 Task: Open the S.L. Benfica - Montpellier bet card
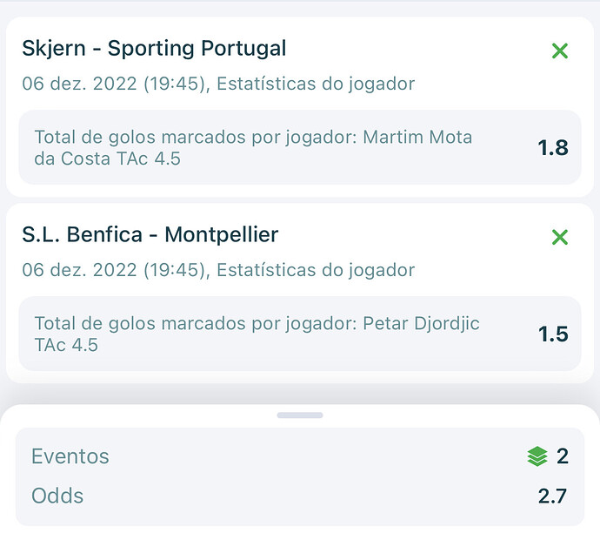point(300,294)
